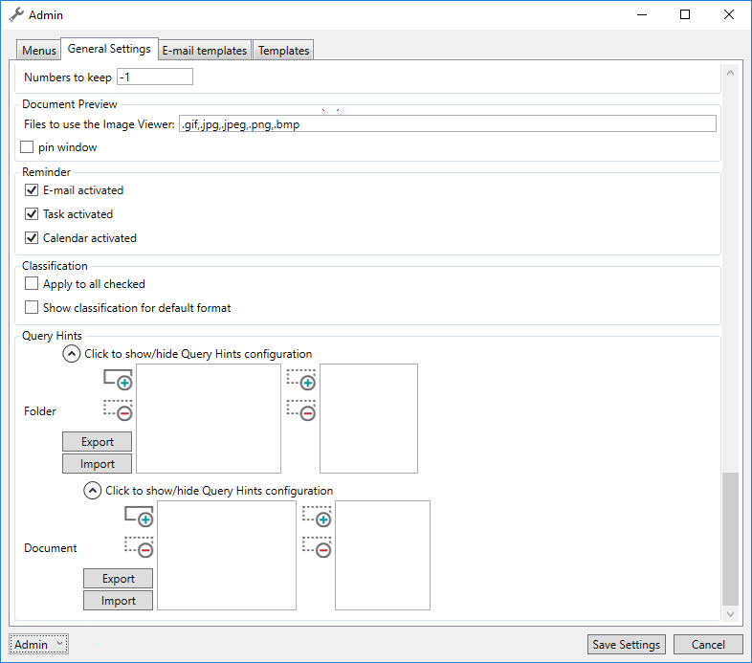Click the add icon for Document's first hint list

point(139,516)
